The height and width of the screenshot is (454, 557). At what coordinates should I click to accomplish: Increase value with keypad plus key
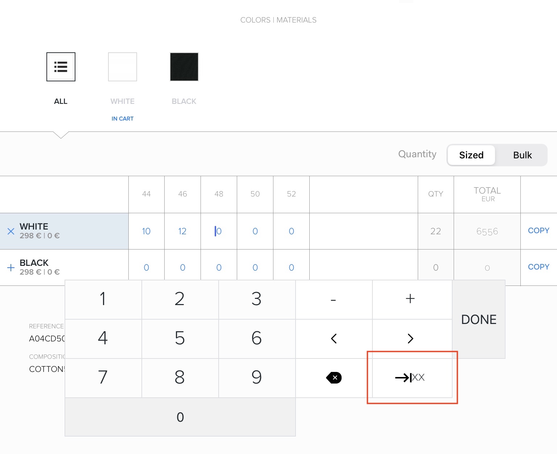tap(412, 299)
